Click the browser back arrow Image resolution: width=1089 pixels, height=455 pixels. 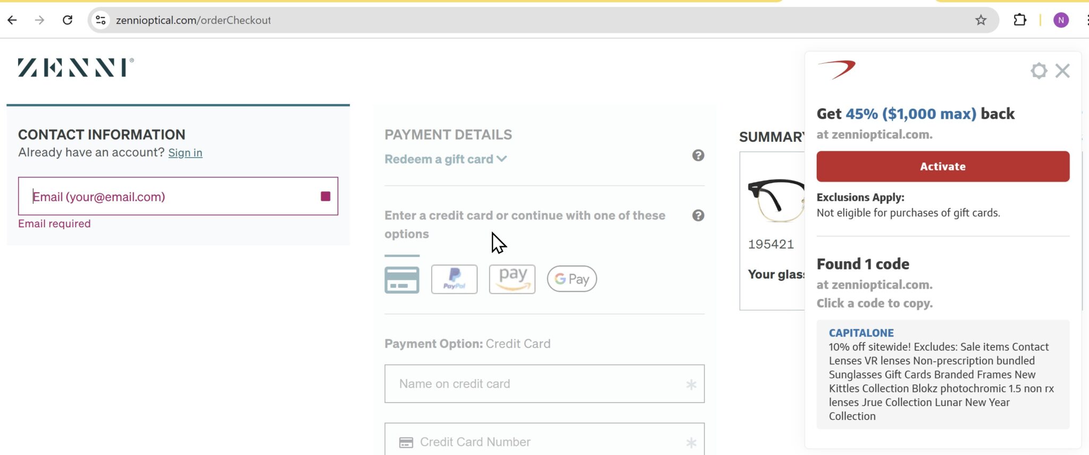coord(12,20)
